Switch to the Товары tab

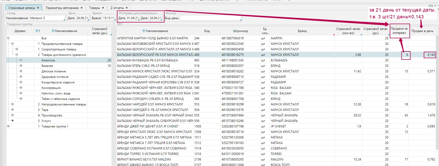[x=94, y=8]
